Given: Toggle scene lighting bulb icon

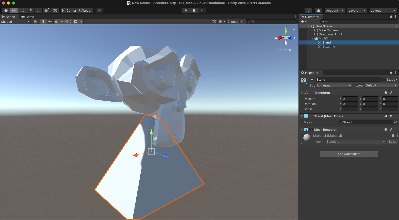Looking at the screenshot, I should (x=43, y=21).
